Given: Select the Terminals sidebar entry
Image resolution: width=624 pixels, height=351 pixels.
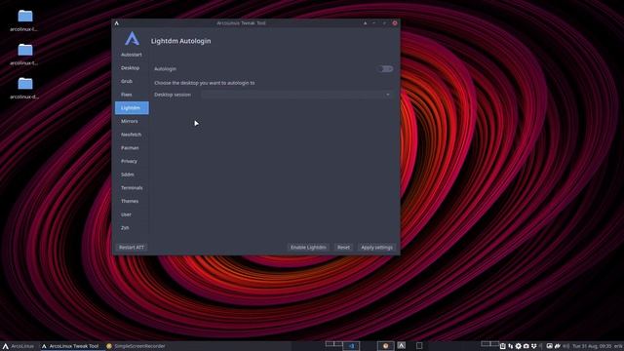Looking at the screenshot, I should [132, 188].
